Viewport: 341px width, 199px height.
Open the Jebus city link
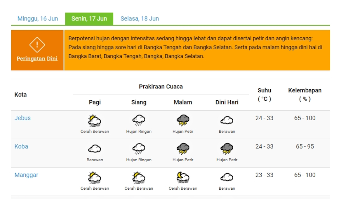pos(22,118)
